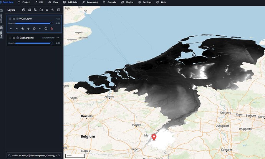This screenshot has width=265, height=159.
Task: Zoom to the WCS Layer extent
Action: pos(23,29)
